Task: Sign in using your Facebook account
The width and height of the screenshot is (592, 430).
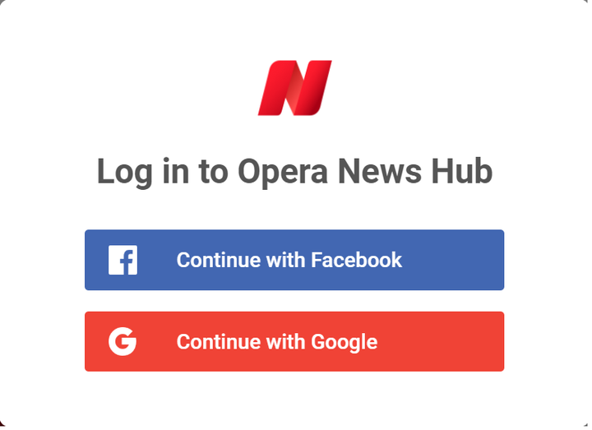Action: pyautogui.click(x=294, y=260)
